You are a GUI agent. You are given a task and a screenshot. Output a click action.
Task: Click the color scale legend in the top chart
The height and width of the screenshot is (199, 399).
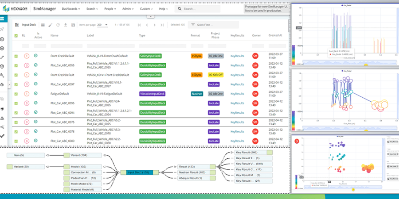293,54
